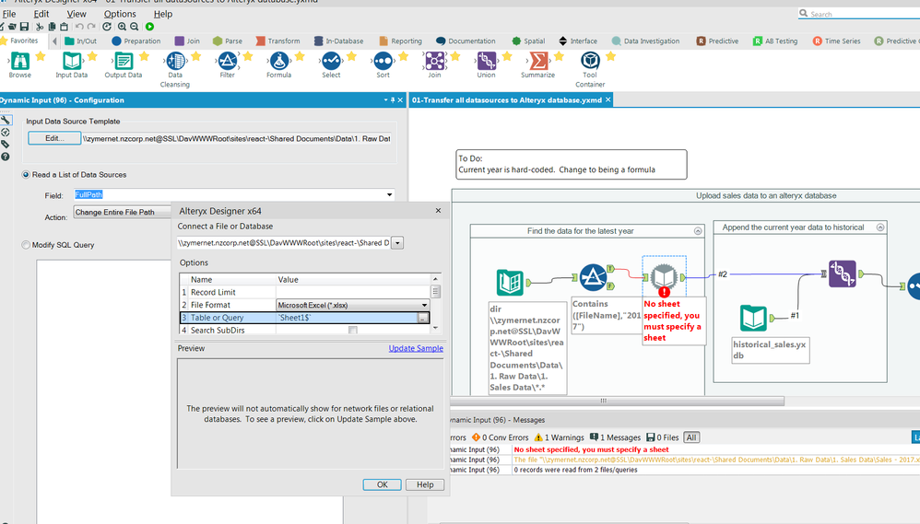Click the Update Sample link
Image resolution: width=920 pixels, height=524 pixels.
416,348
